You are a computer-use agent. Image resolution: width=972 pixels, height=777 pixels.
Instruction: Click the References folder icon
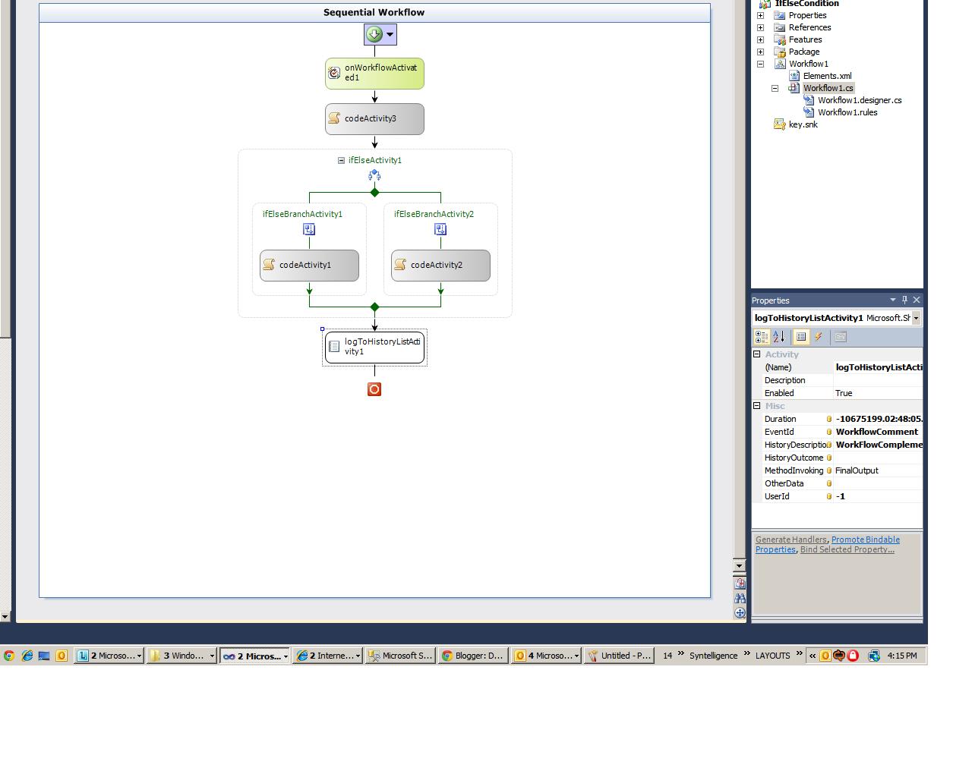(x=779, y=27)
